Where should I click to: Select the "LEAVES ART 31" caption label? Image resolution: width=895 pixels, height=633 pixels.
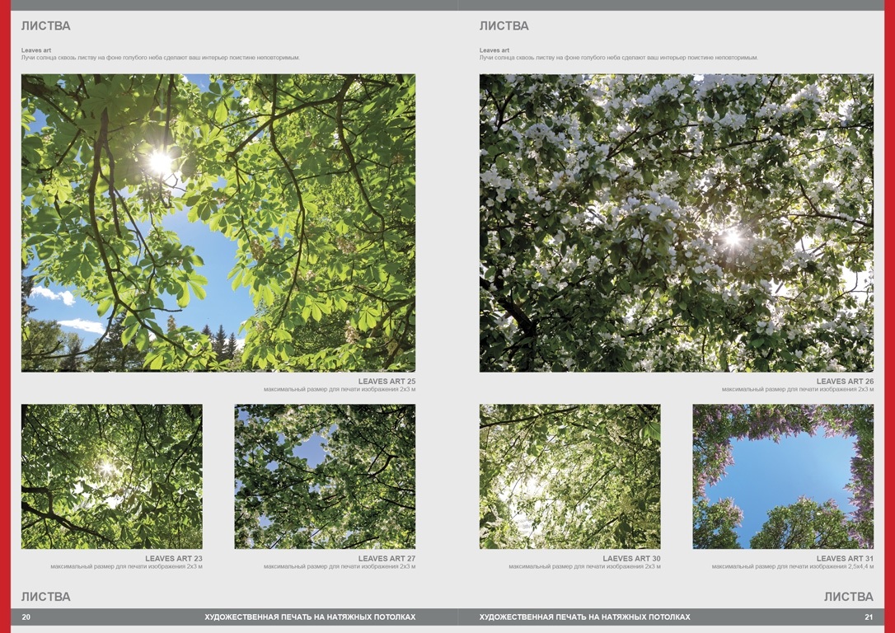[x=845, y=559]
